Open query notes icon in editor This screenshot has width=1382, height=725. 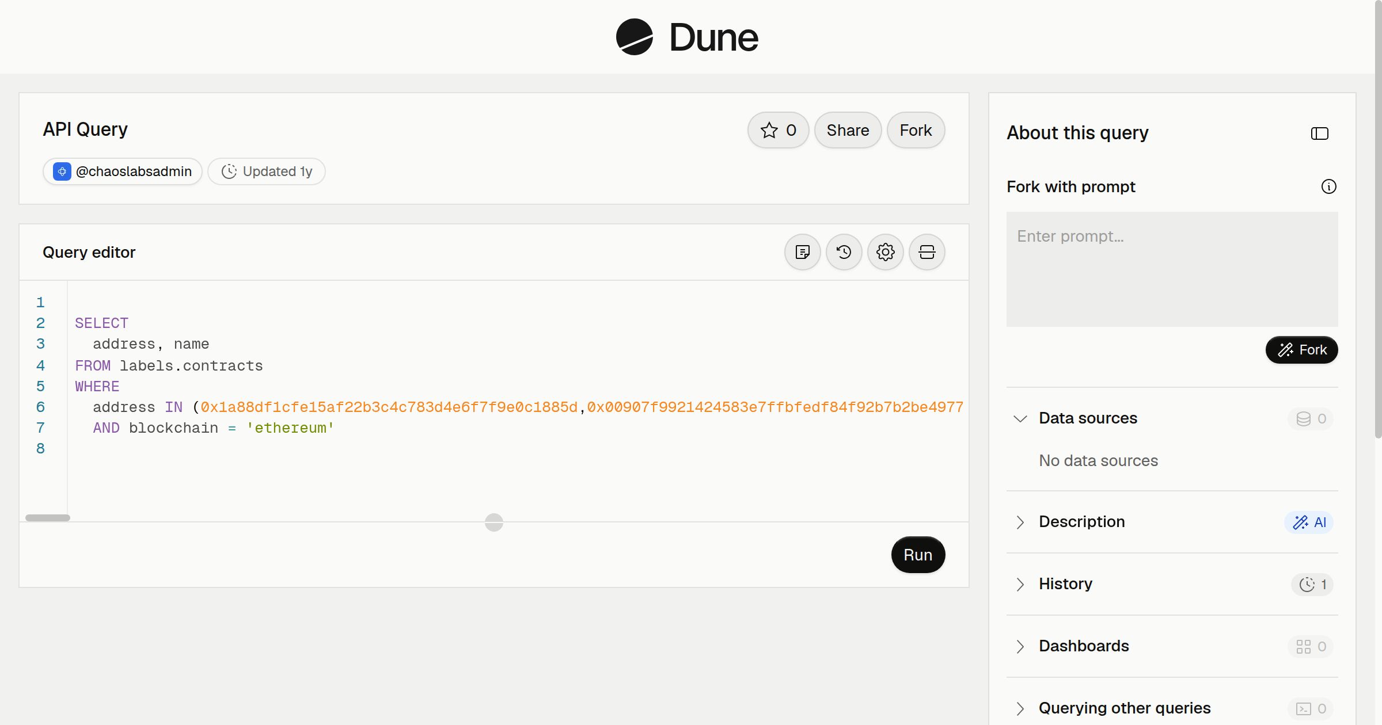click(803, 252)
